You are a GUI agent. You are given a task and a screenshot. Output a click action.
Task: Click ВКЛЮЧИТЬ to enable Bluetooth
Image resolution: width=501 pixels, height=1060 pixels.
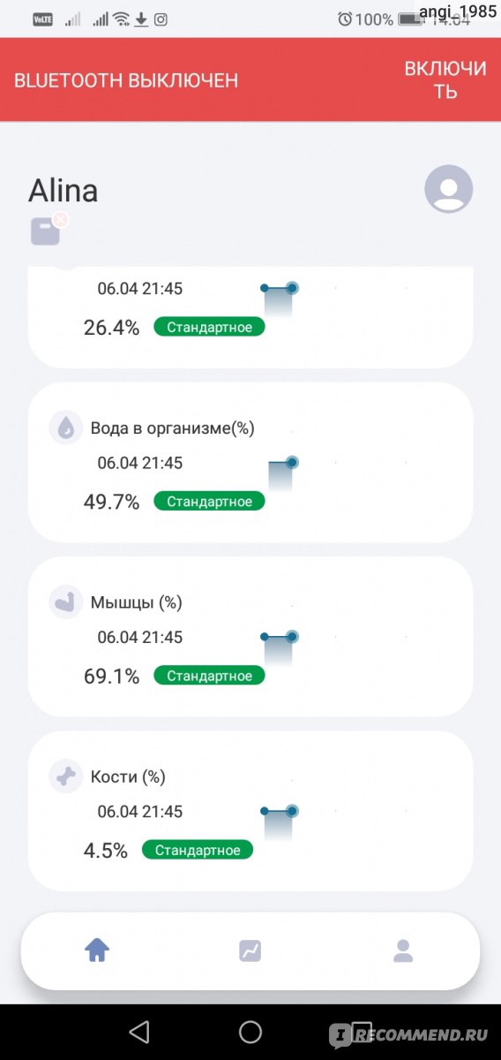click(445, 79)
